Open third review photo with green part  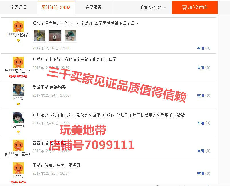click(x=70, y=36)
